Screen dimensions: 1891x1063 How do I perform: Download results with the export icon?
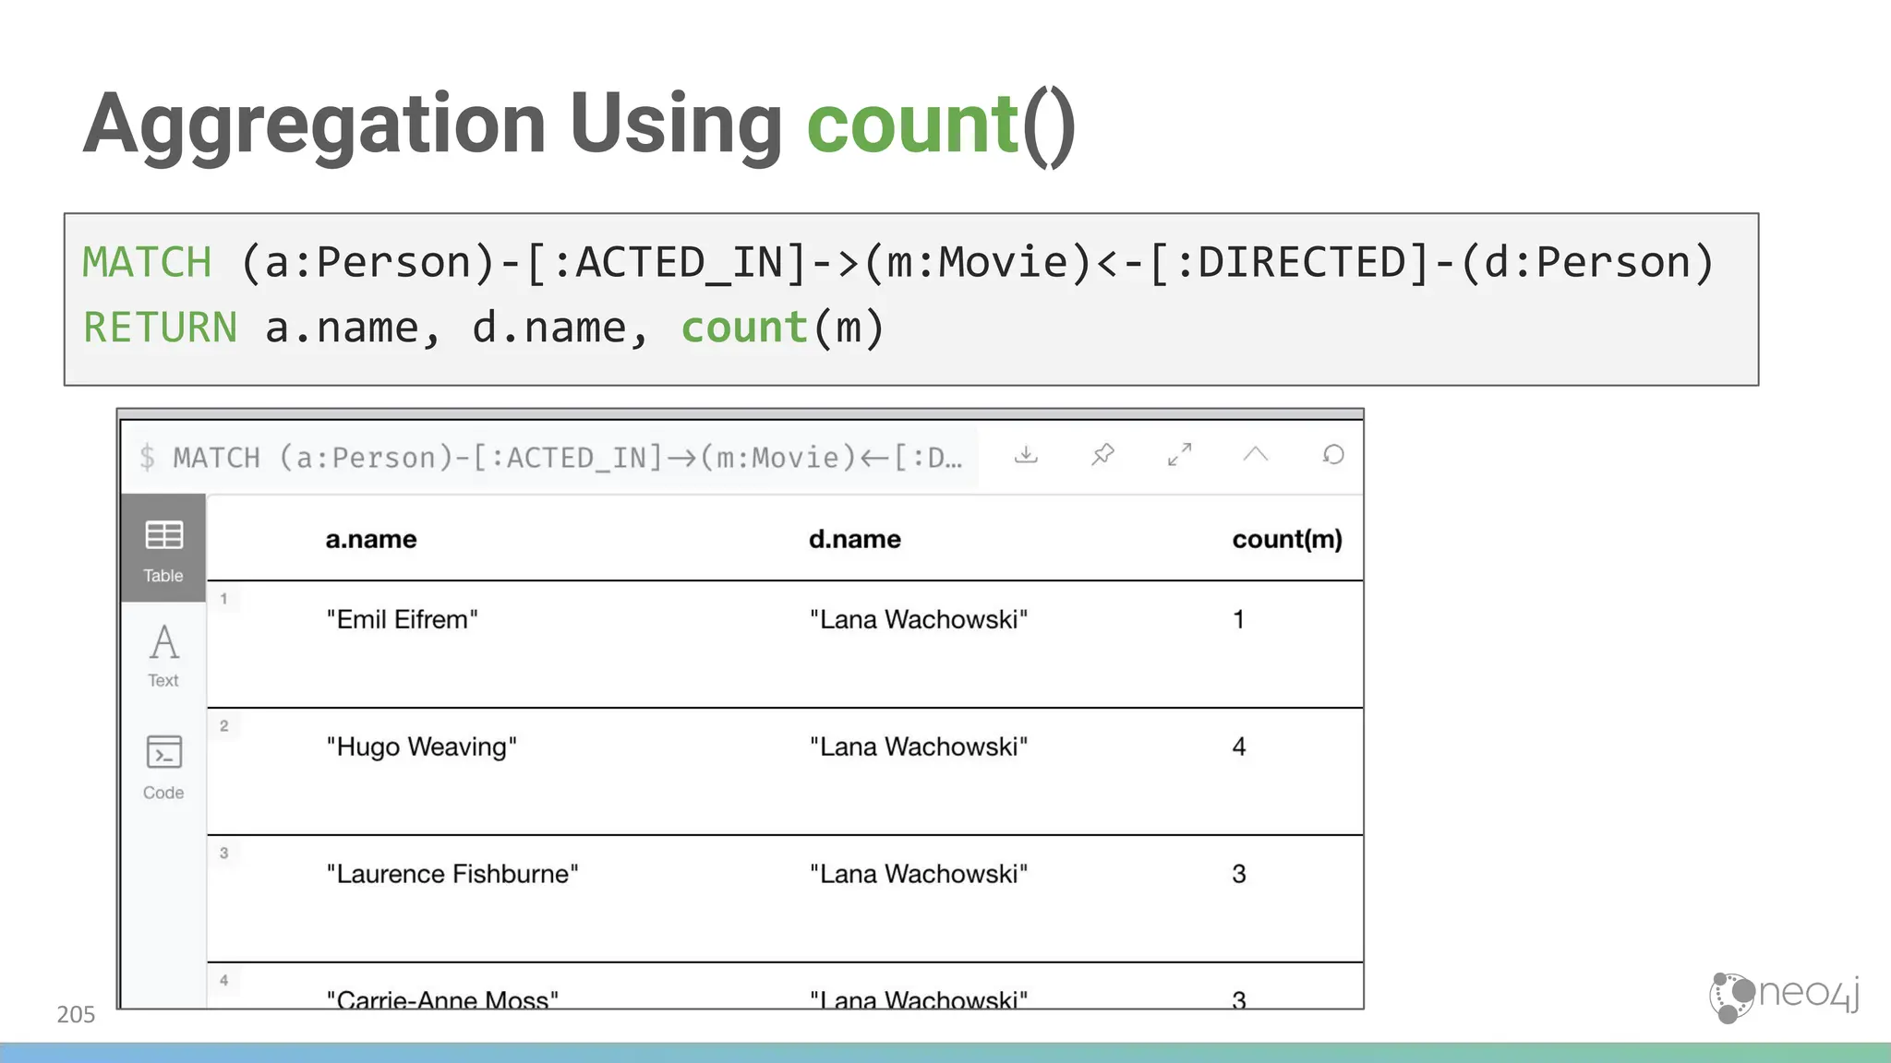[x=1026, y=455]
